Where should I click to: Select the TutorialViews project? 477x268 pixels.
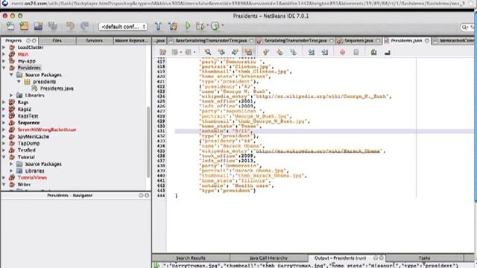tap(32, 177)
